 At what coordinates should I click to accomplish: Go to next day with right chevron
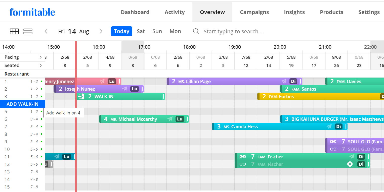(x=101, y=31)
